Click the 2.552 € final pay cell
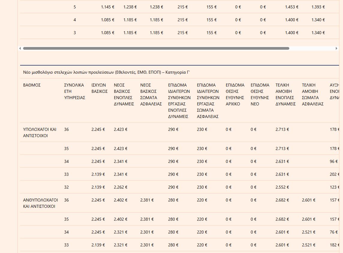Viewport: 343px width, 253px height. click(282, 187)
